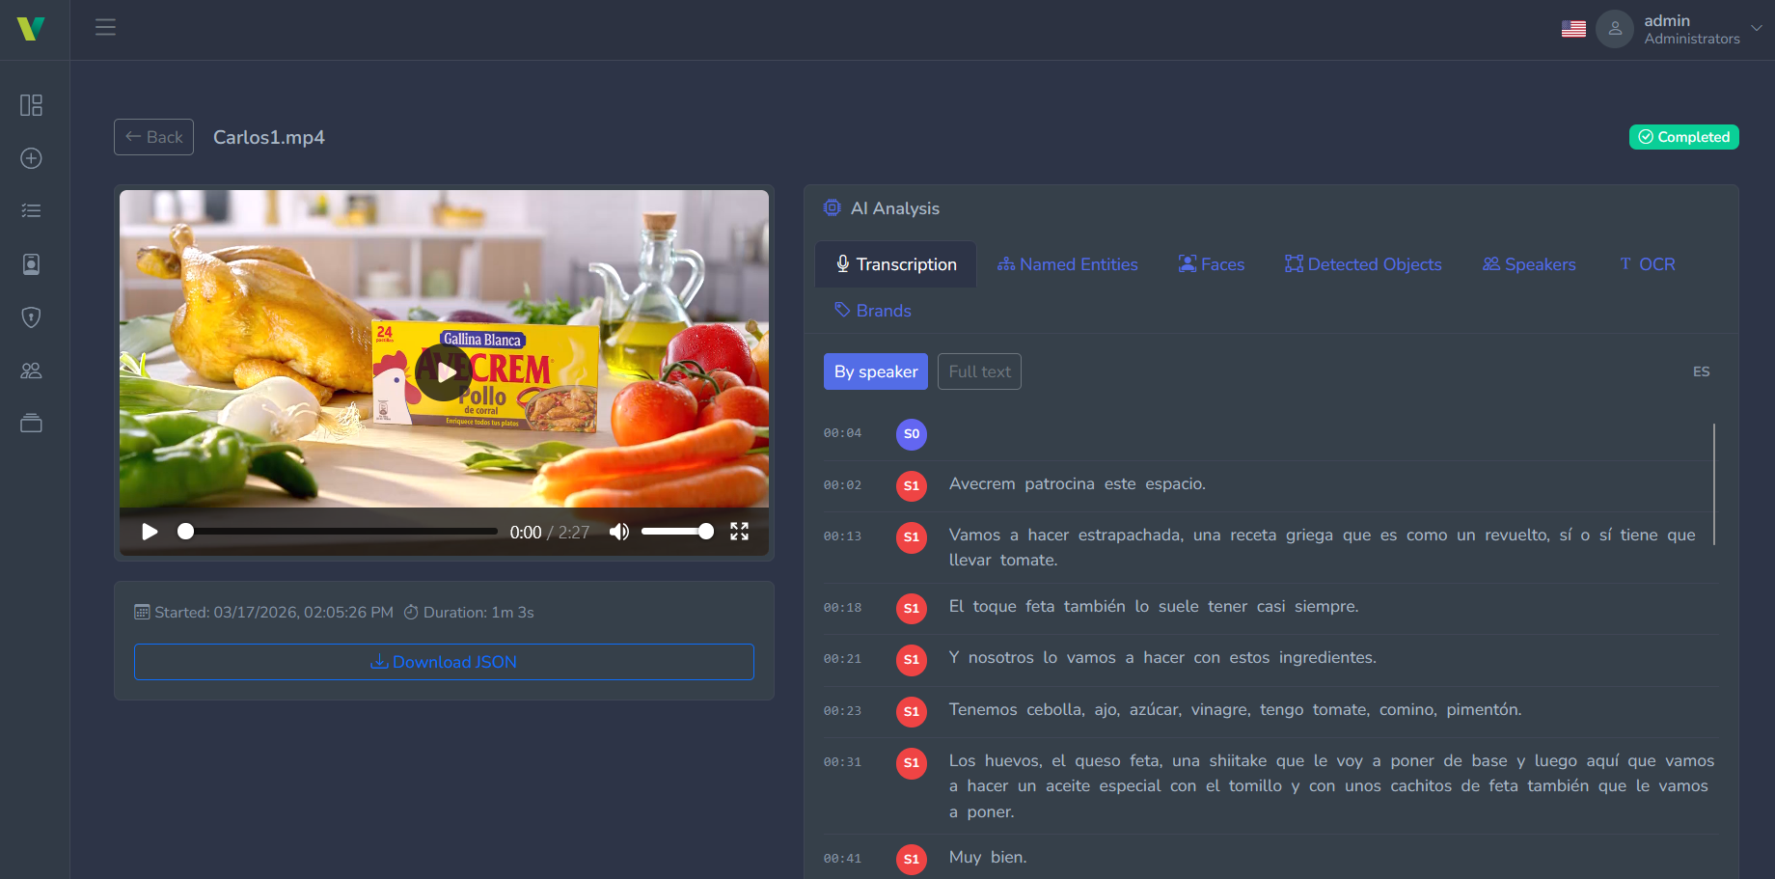1775x879 pixels.
Task: Open the dashboard icon in the sidebar
Action: click(x=31, y=105)
